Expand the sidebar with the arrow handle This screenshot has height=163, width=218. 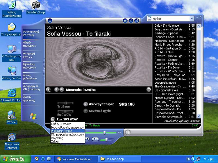pyautogui.click(x=44, y=68)
